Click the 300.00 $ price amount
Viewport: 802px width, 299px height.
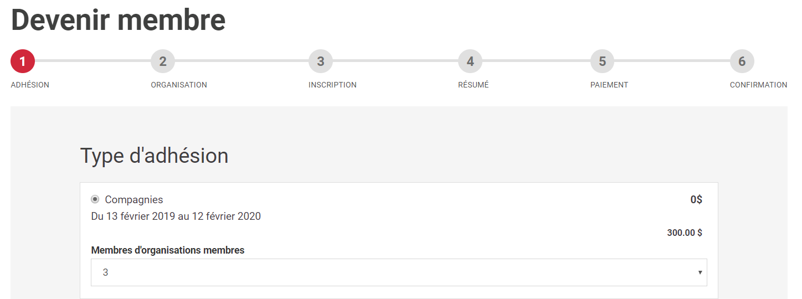point(684,233)
